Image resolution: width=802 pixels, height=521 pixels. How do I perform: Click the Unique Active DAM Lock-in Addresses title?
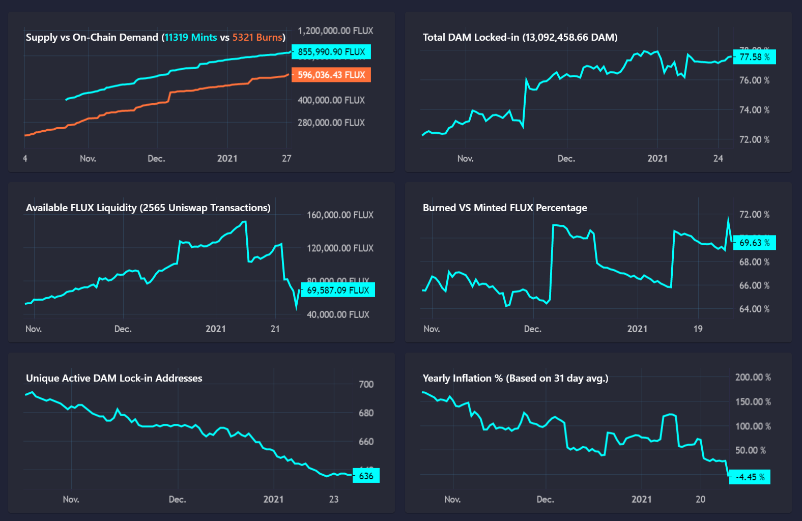tap(114, 378)
